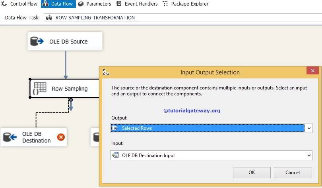Select the partially hidden second destination component

[95, 137]
